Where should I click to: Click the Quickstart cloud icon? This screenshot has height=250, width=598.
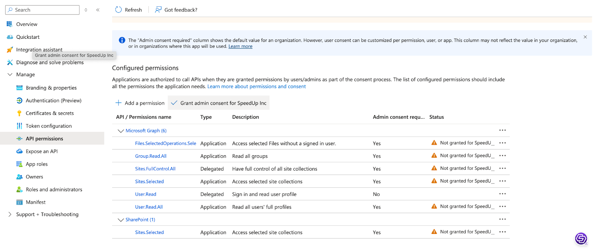coord(10,37)
